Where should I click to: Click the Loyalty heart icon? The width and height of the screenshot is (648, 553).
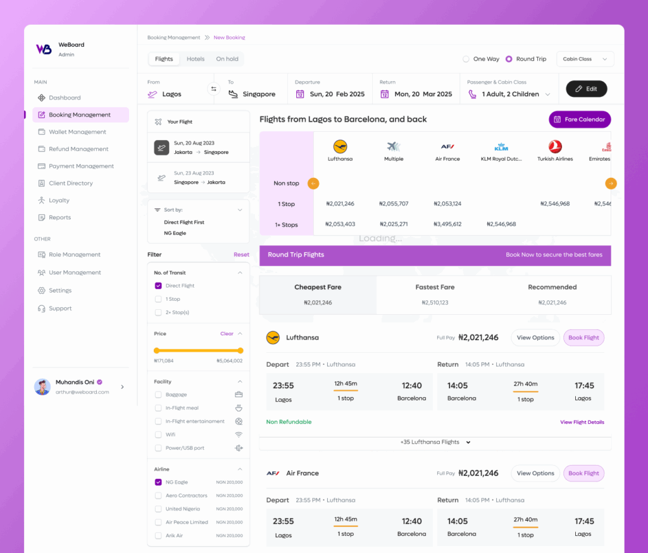42,200
